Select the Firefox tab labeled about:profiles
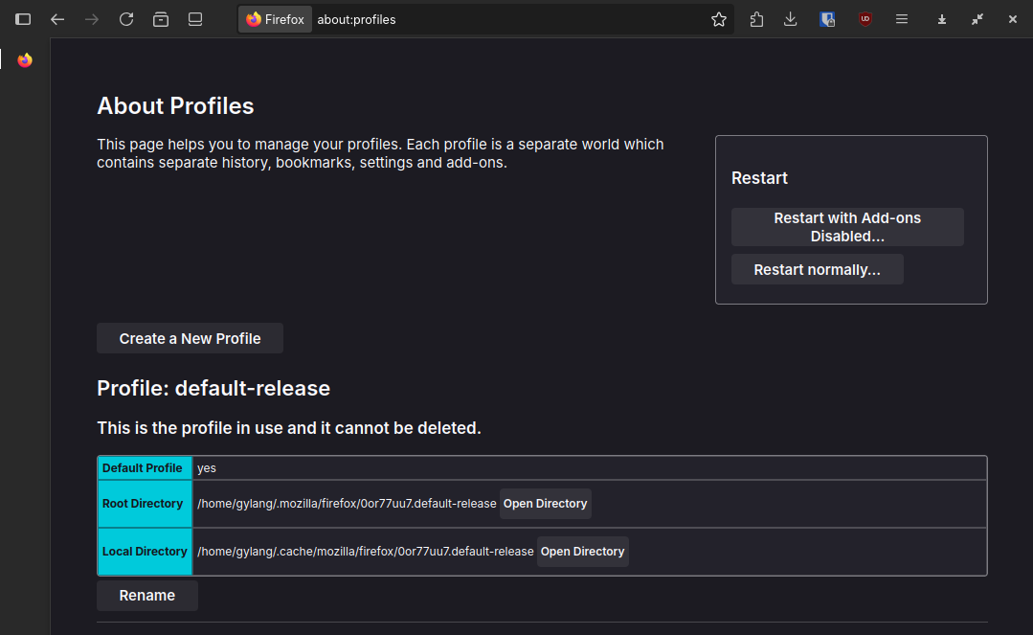This screenshot has width=1033, height=635. click(275, 18)
